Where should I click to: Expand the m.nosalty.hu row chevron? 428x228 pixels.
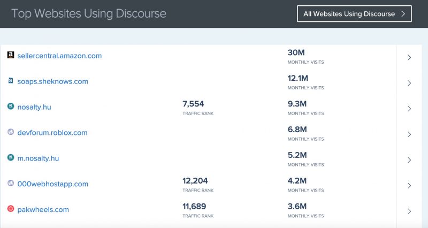(x=409, y=161)
